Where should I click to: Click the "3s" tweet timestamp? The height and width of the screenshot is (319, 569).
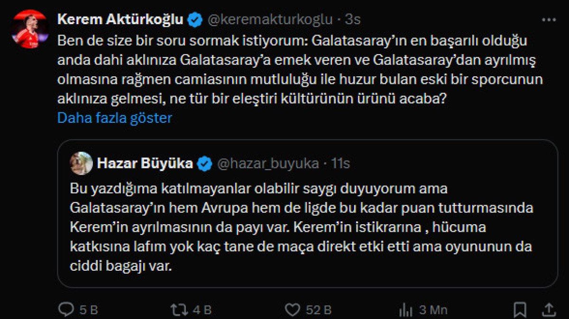pos(352,20)
